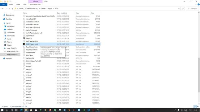Screen dimensions: 200x112
Task: Open taskbar search magnifier
Action: point(7,110)
